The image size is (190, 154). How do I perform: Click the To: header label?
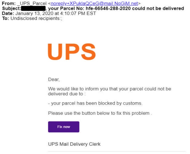(x=5, y=18)
